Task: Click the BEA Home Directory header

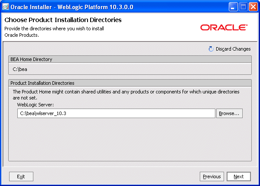Action: tap(130, 59)
